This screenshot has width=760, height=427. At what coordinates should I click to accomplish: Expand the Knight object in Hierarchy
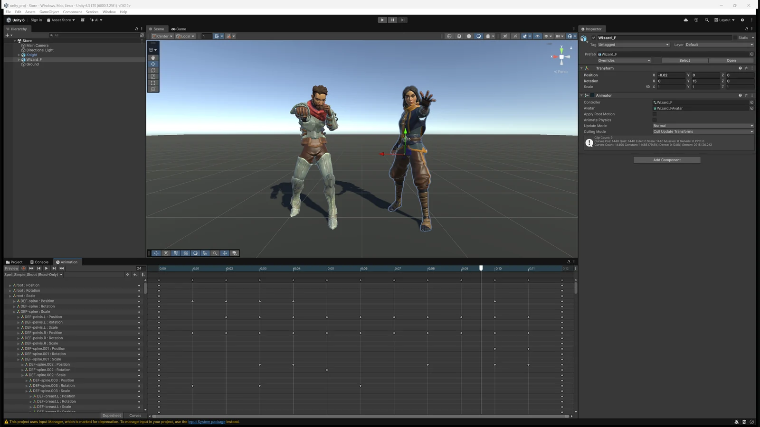pyautogui.click(x=19, y=55)
